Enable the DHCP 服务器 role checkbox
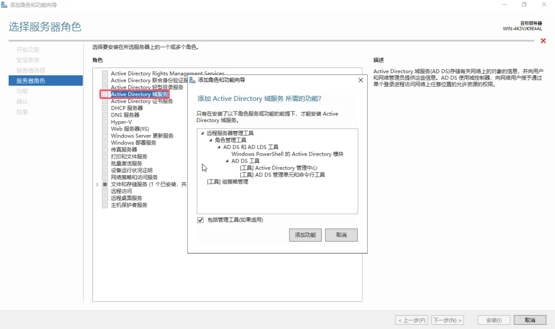Viewport: 555px width, 329px height. pos(105,108)
